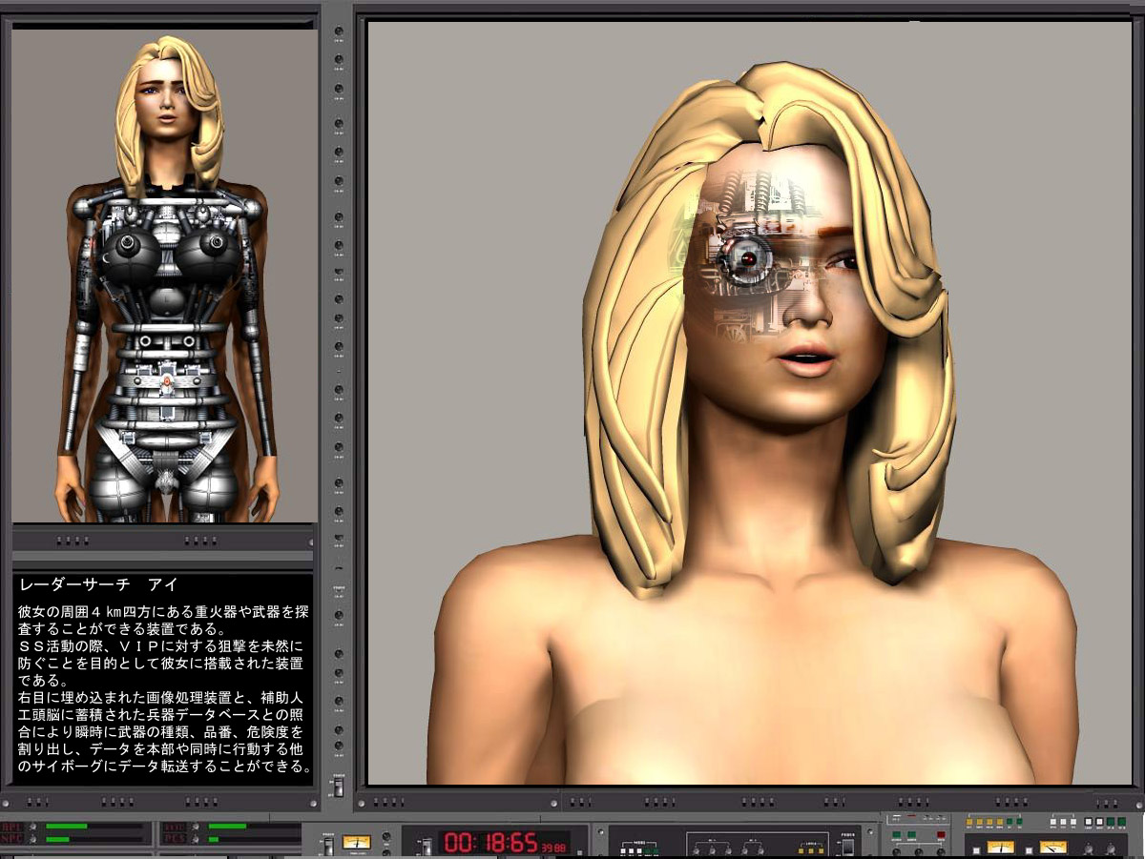
Task: Turn the NPC knob
Action: tap(32, 839)
